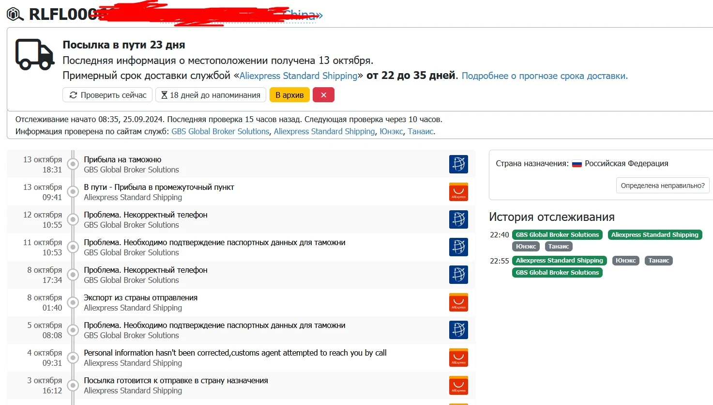
Task: Click the 'Юнэкс' tag at 22:55
Action: click(626, 261)
